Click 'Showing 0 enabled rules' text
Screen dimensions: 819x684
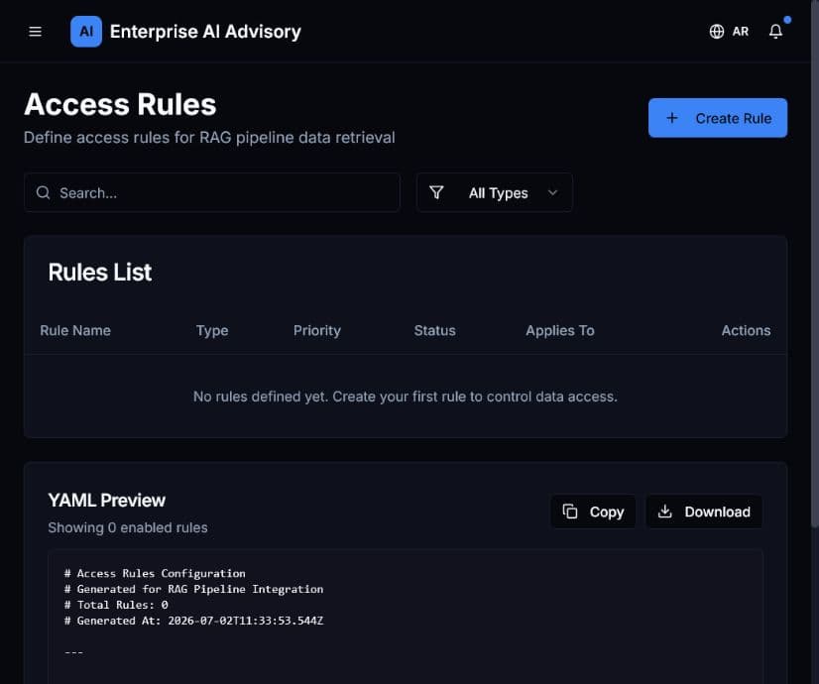click(x=128, y=528)
